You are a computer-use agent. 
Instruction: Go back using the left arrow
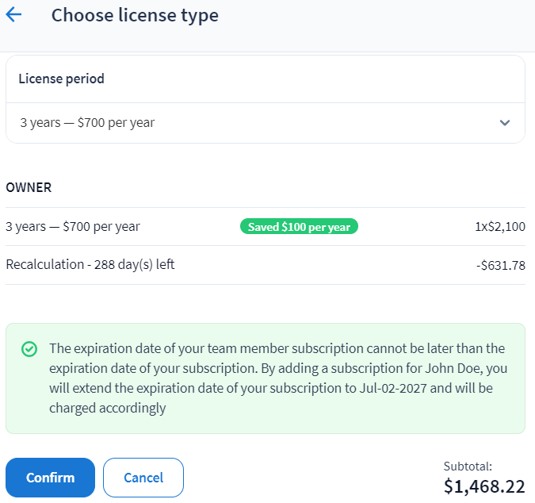[x=13, y=15]
